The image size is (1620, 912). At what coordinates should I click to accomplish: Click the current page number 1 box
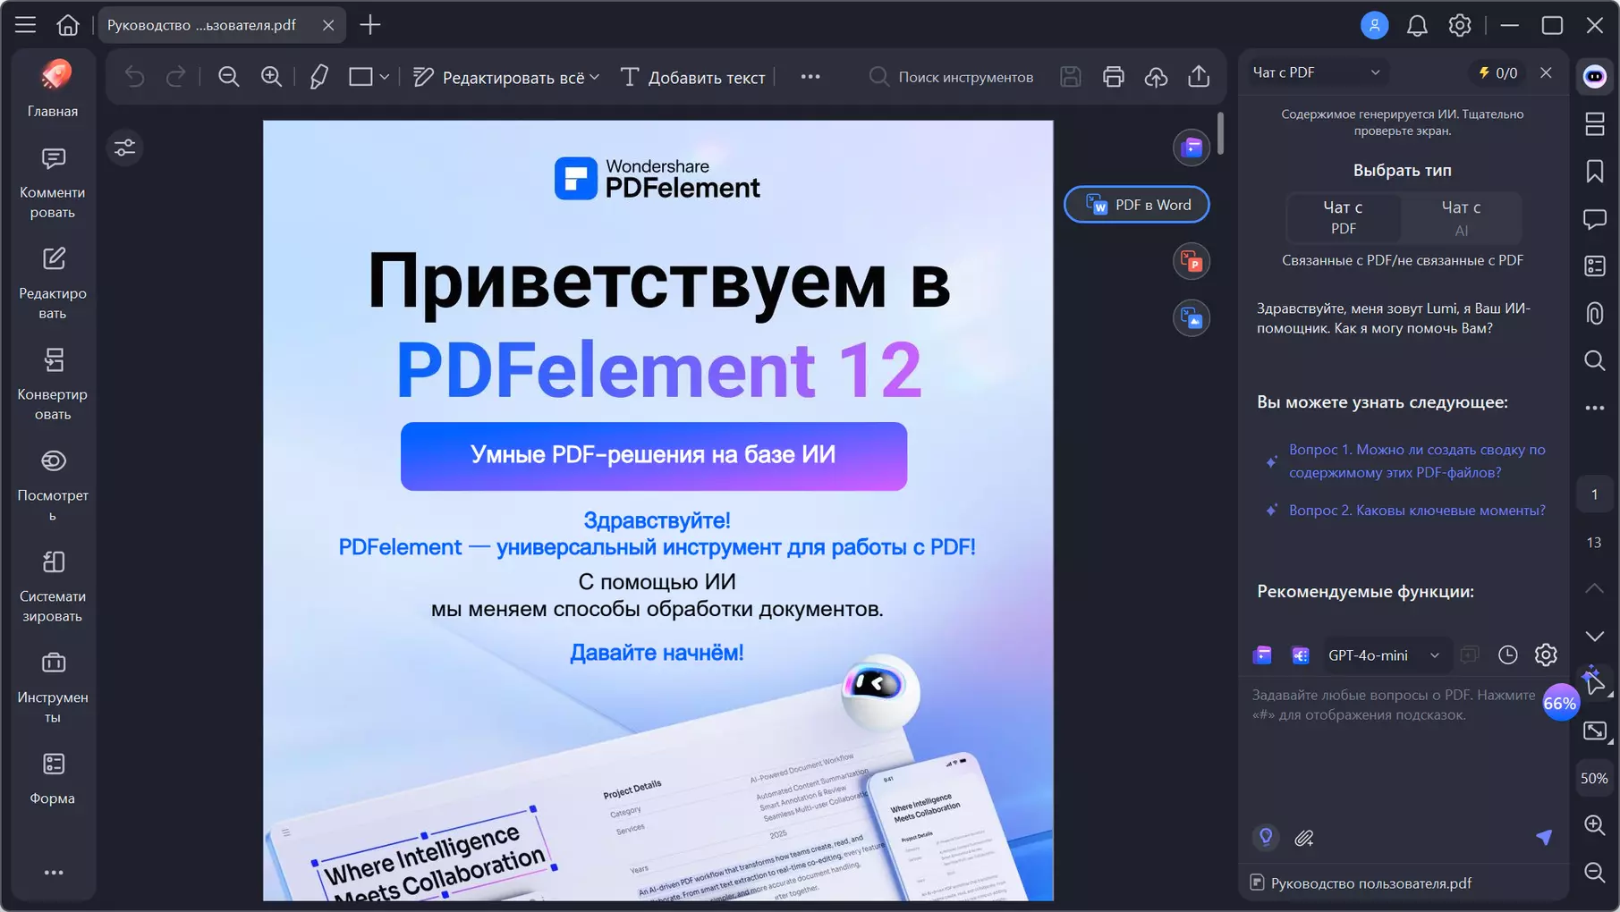coord(1594,494)
